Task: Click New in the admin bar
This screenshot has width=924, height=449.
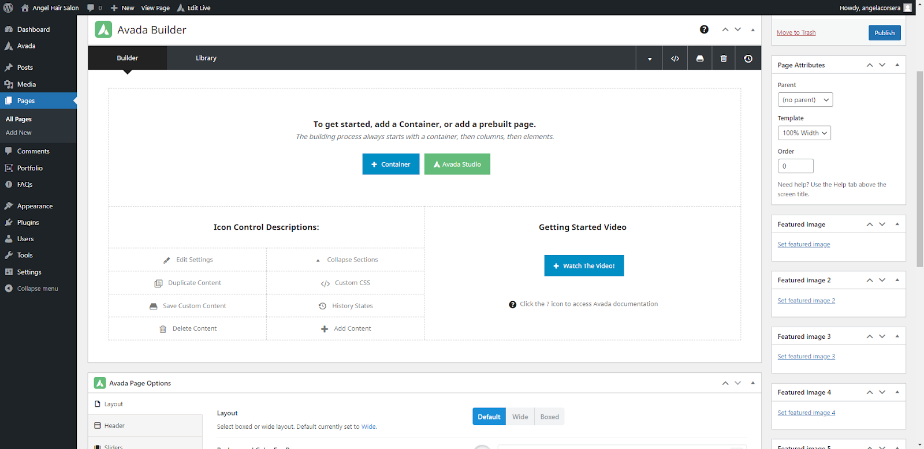Action: (x=122, y=8)
